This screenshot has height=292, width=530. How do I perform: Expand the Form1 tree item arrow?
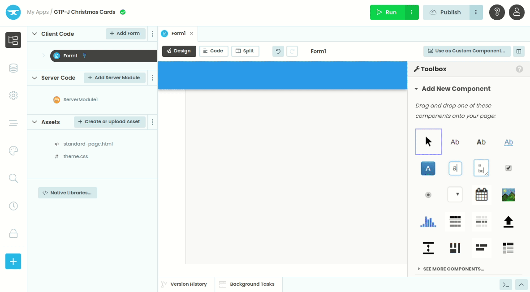(x=43, y=56)
